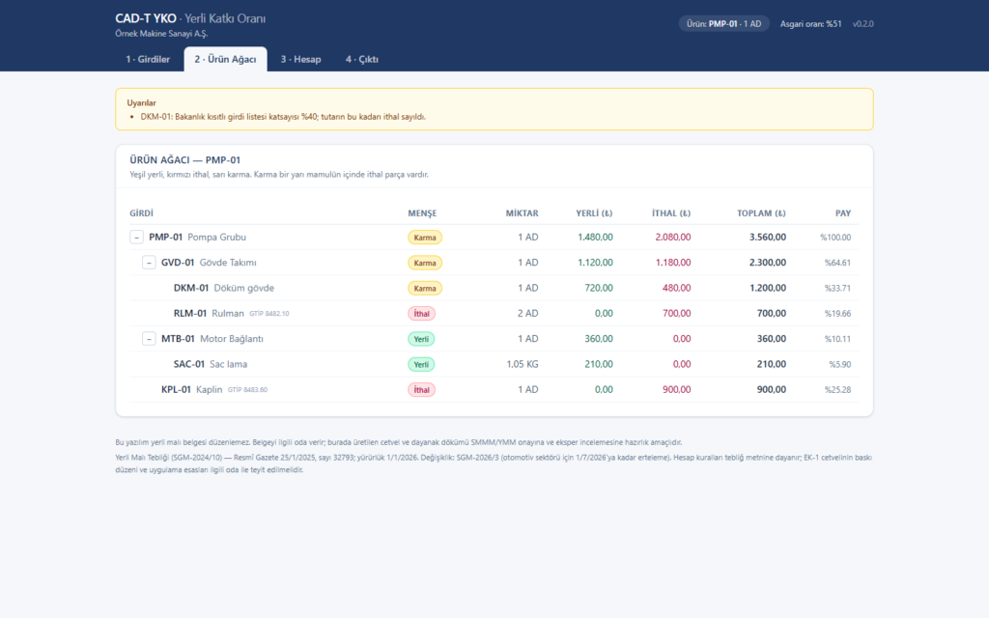Viewport: 989px width, 618px height.
Task: Click the quantity "1,05 KG"
Action: 523,364
